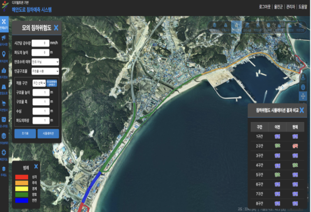The width and height of the screenshot is (311, 212).
Task: Click the red 심각 legend color swatch
Action: 21,177
